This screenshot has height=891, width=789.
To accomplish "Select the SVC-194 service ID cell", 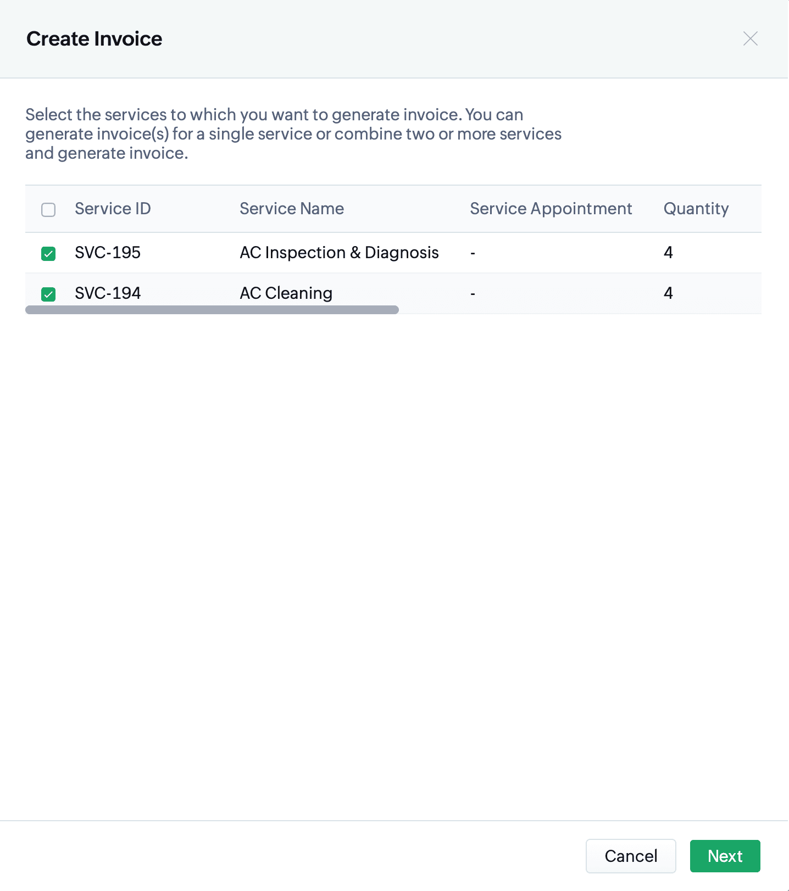I will [x=108, y=293].
